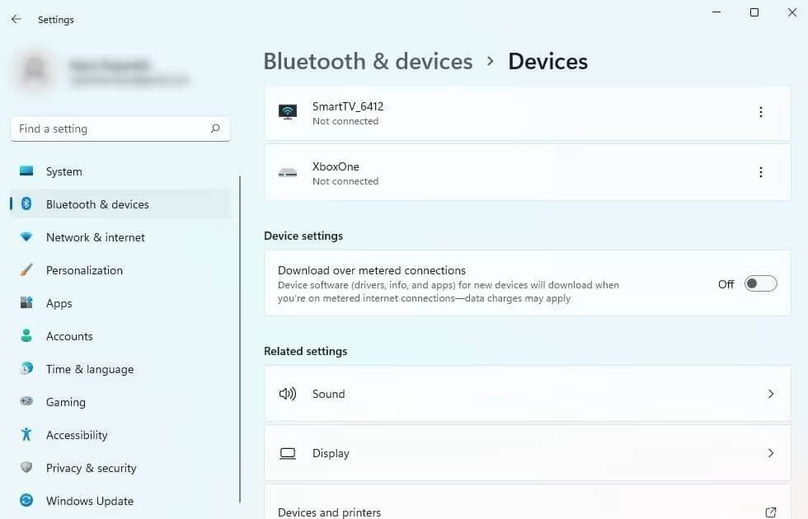Select the Gaming controller icon

27,402
